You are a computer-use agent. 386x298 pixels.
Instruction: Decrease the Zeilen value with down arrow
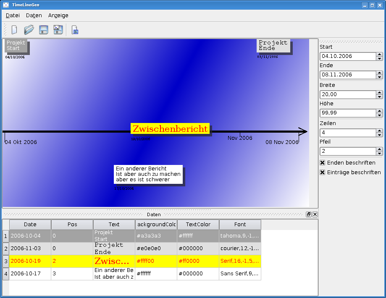click(x=379, y=135)
